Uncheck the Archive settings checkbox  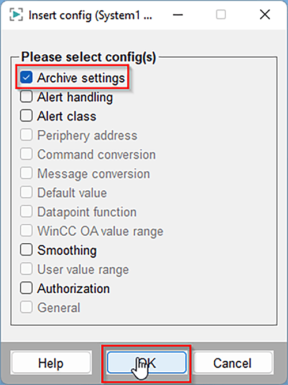pos(26,77)
